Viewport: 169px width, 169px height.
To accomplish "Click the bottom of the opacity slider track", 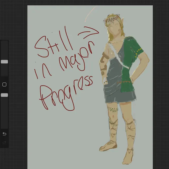I will click(4, 126).
